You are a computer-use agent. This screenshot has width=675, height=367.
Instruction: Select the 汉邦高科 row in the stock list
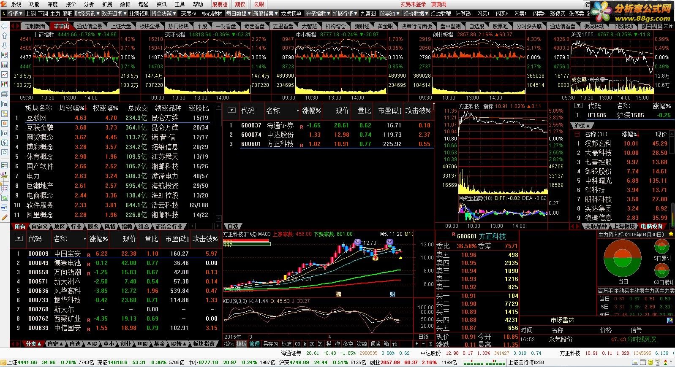tap(621, 143)
